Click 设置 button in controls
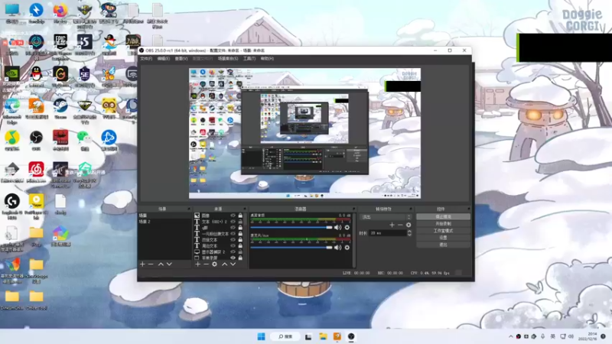612x344 pixels. (x=443, y=238)
